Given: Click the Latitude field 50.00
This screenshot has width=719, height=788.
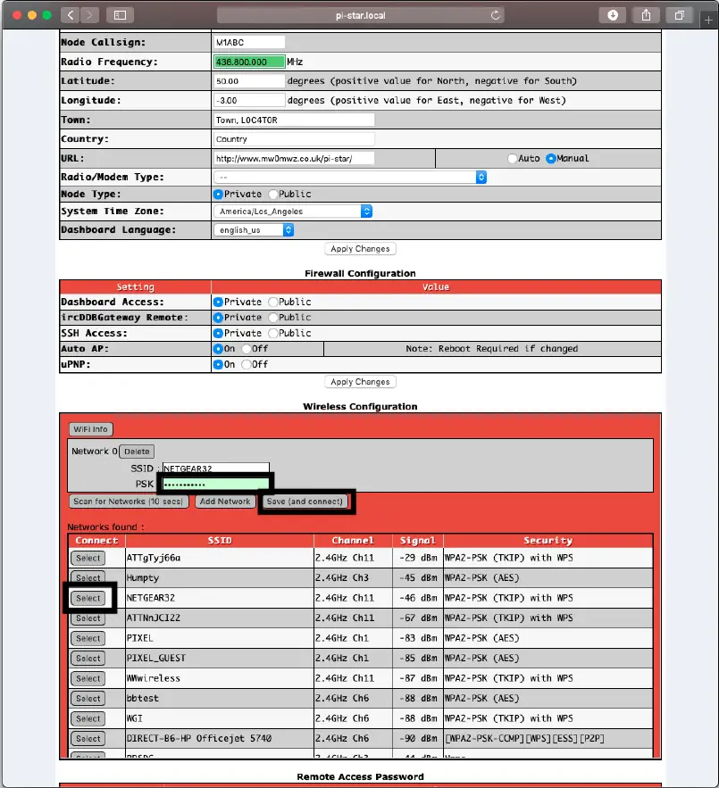Looking at the screenshot, I should (249, 81).
